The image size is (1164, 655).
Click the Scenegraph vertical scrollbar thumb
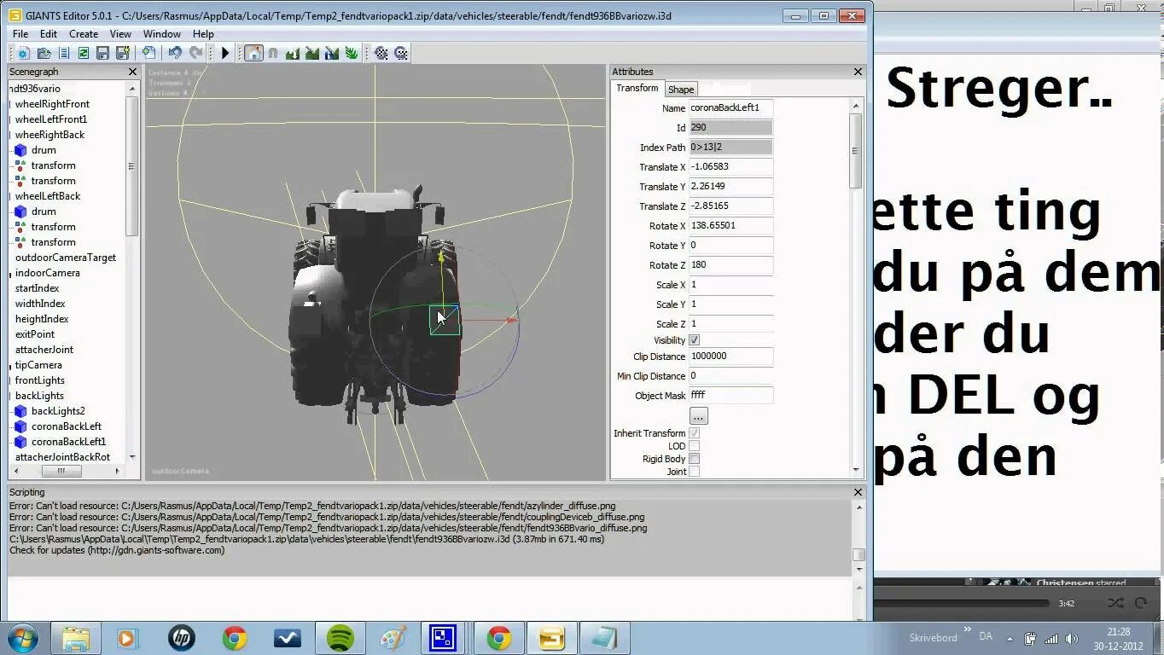[x=132, y=166]
